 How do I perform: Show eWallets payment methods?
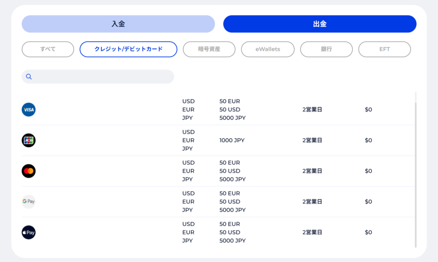(x=268, y=49)
